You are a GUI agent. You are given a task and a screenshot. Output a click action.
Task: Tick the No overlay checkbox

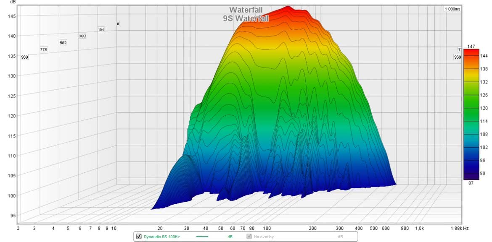click(249, 237)
